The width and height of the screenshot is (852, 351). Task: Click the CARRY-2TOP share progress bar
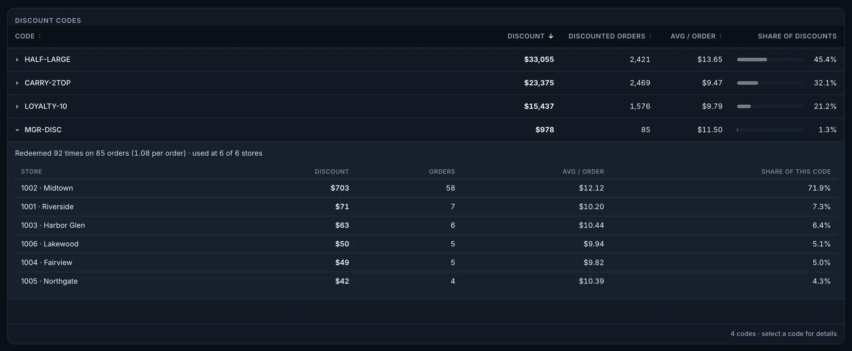click(x=770, y=83)
